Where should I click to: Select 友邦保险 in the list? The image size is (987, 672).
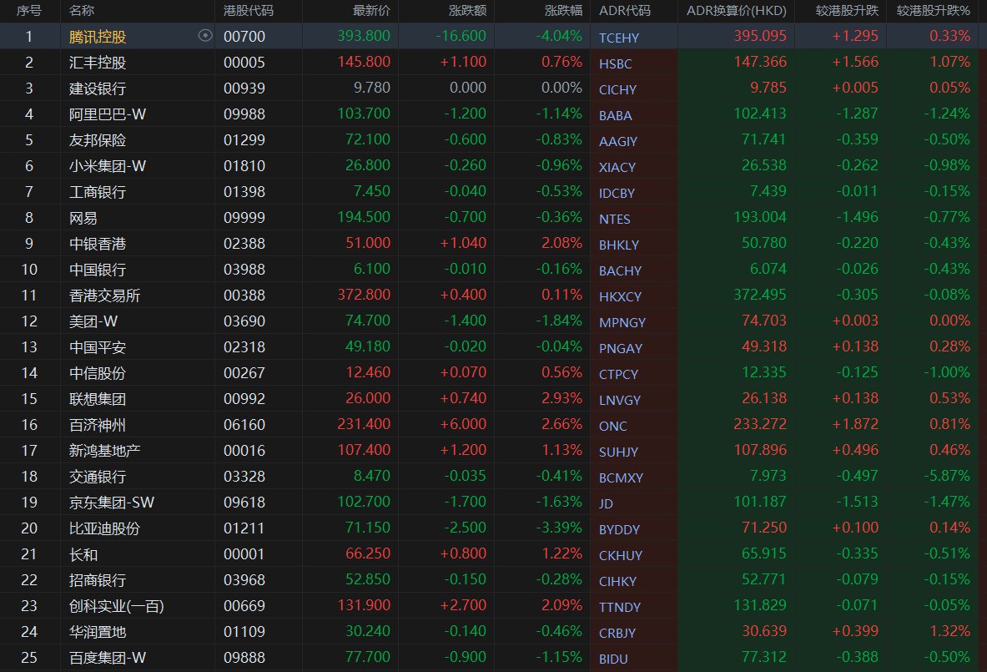[98, 139]
